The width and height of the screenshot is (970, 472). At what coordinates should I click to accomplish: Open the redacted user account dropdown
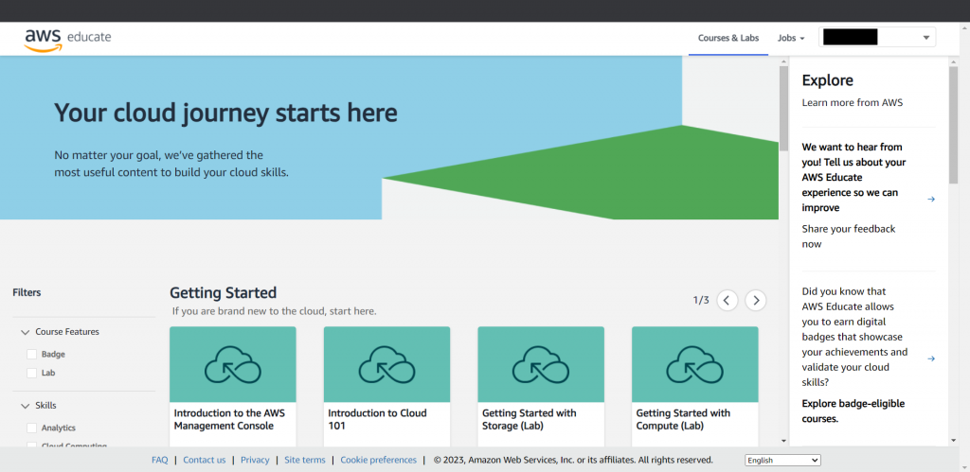coord(877,37)
